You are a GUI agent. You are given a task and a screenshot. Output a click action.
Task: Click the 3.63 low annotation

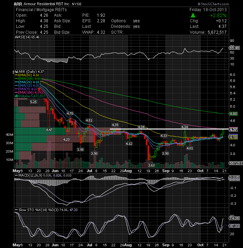pos(152,165)
